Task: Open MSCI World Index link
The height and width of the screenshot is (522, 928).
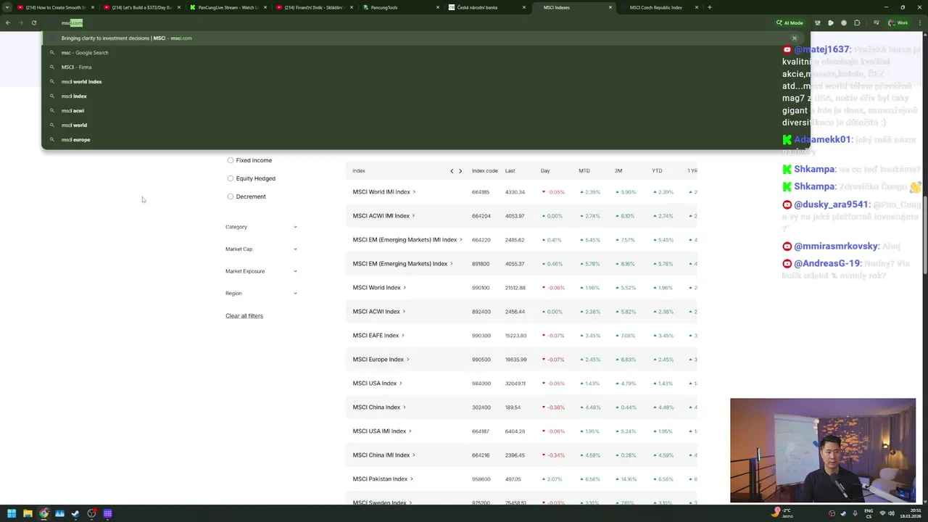Action: pyautogui.click(x=376, y=288)
